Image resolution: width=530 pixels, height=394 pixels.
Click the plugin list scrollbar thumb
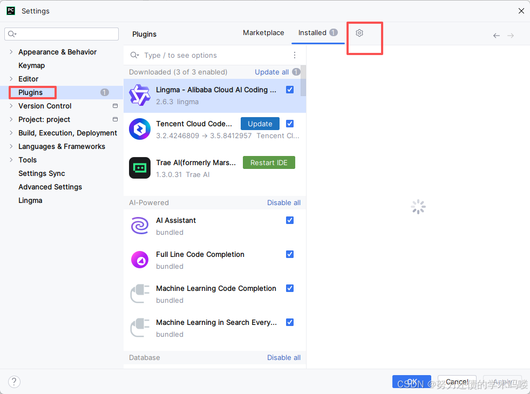(303, 80)
